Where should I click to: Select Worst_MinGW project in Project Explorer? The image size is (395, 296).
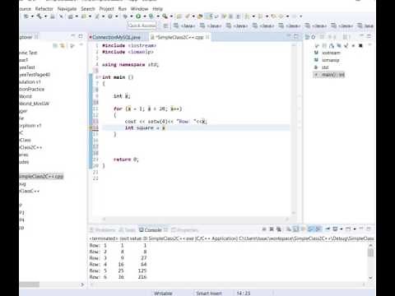[x=34, y=104]
